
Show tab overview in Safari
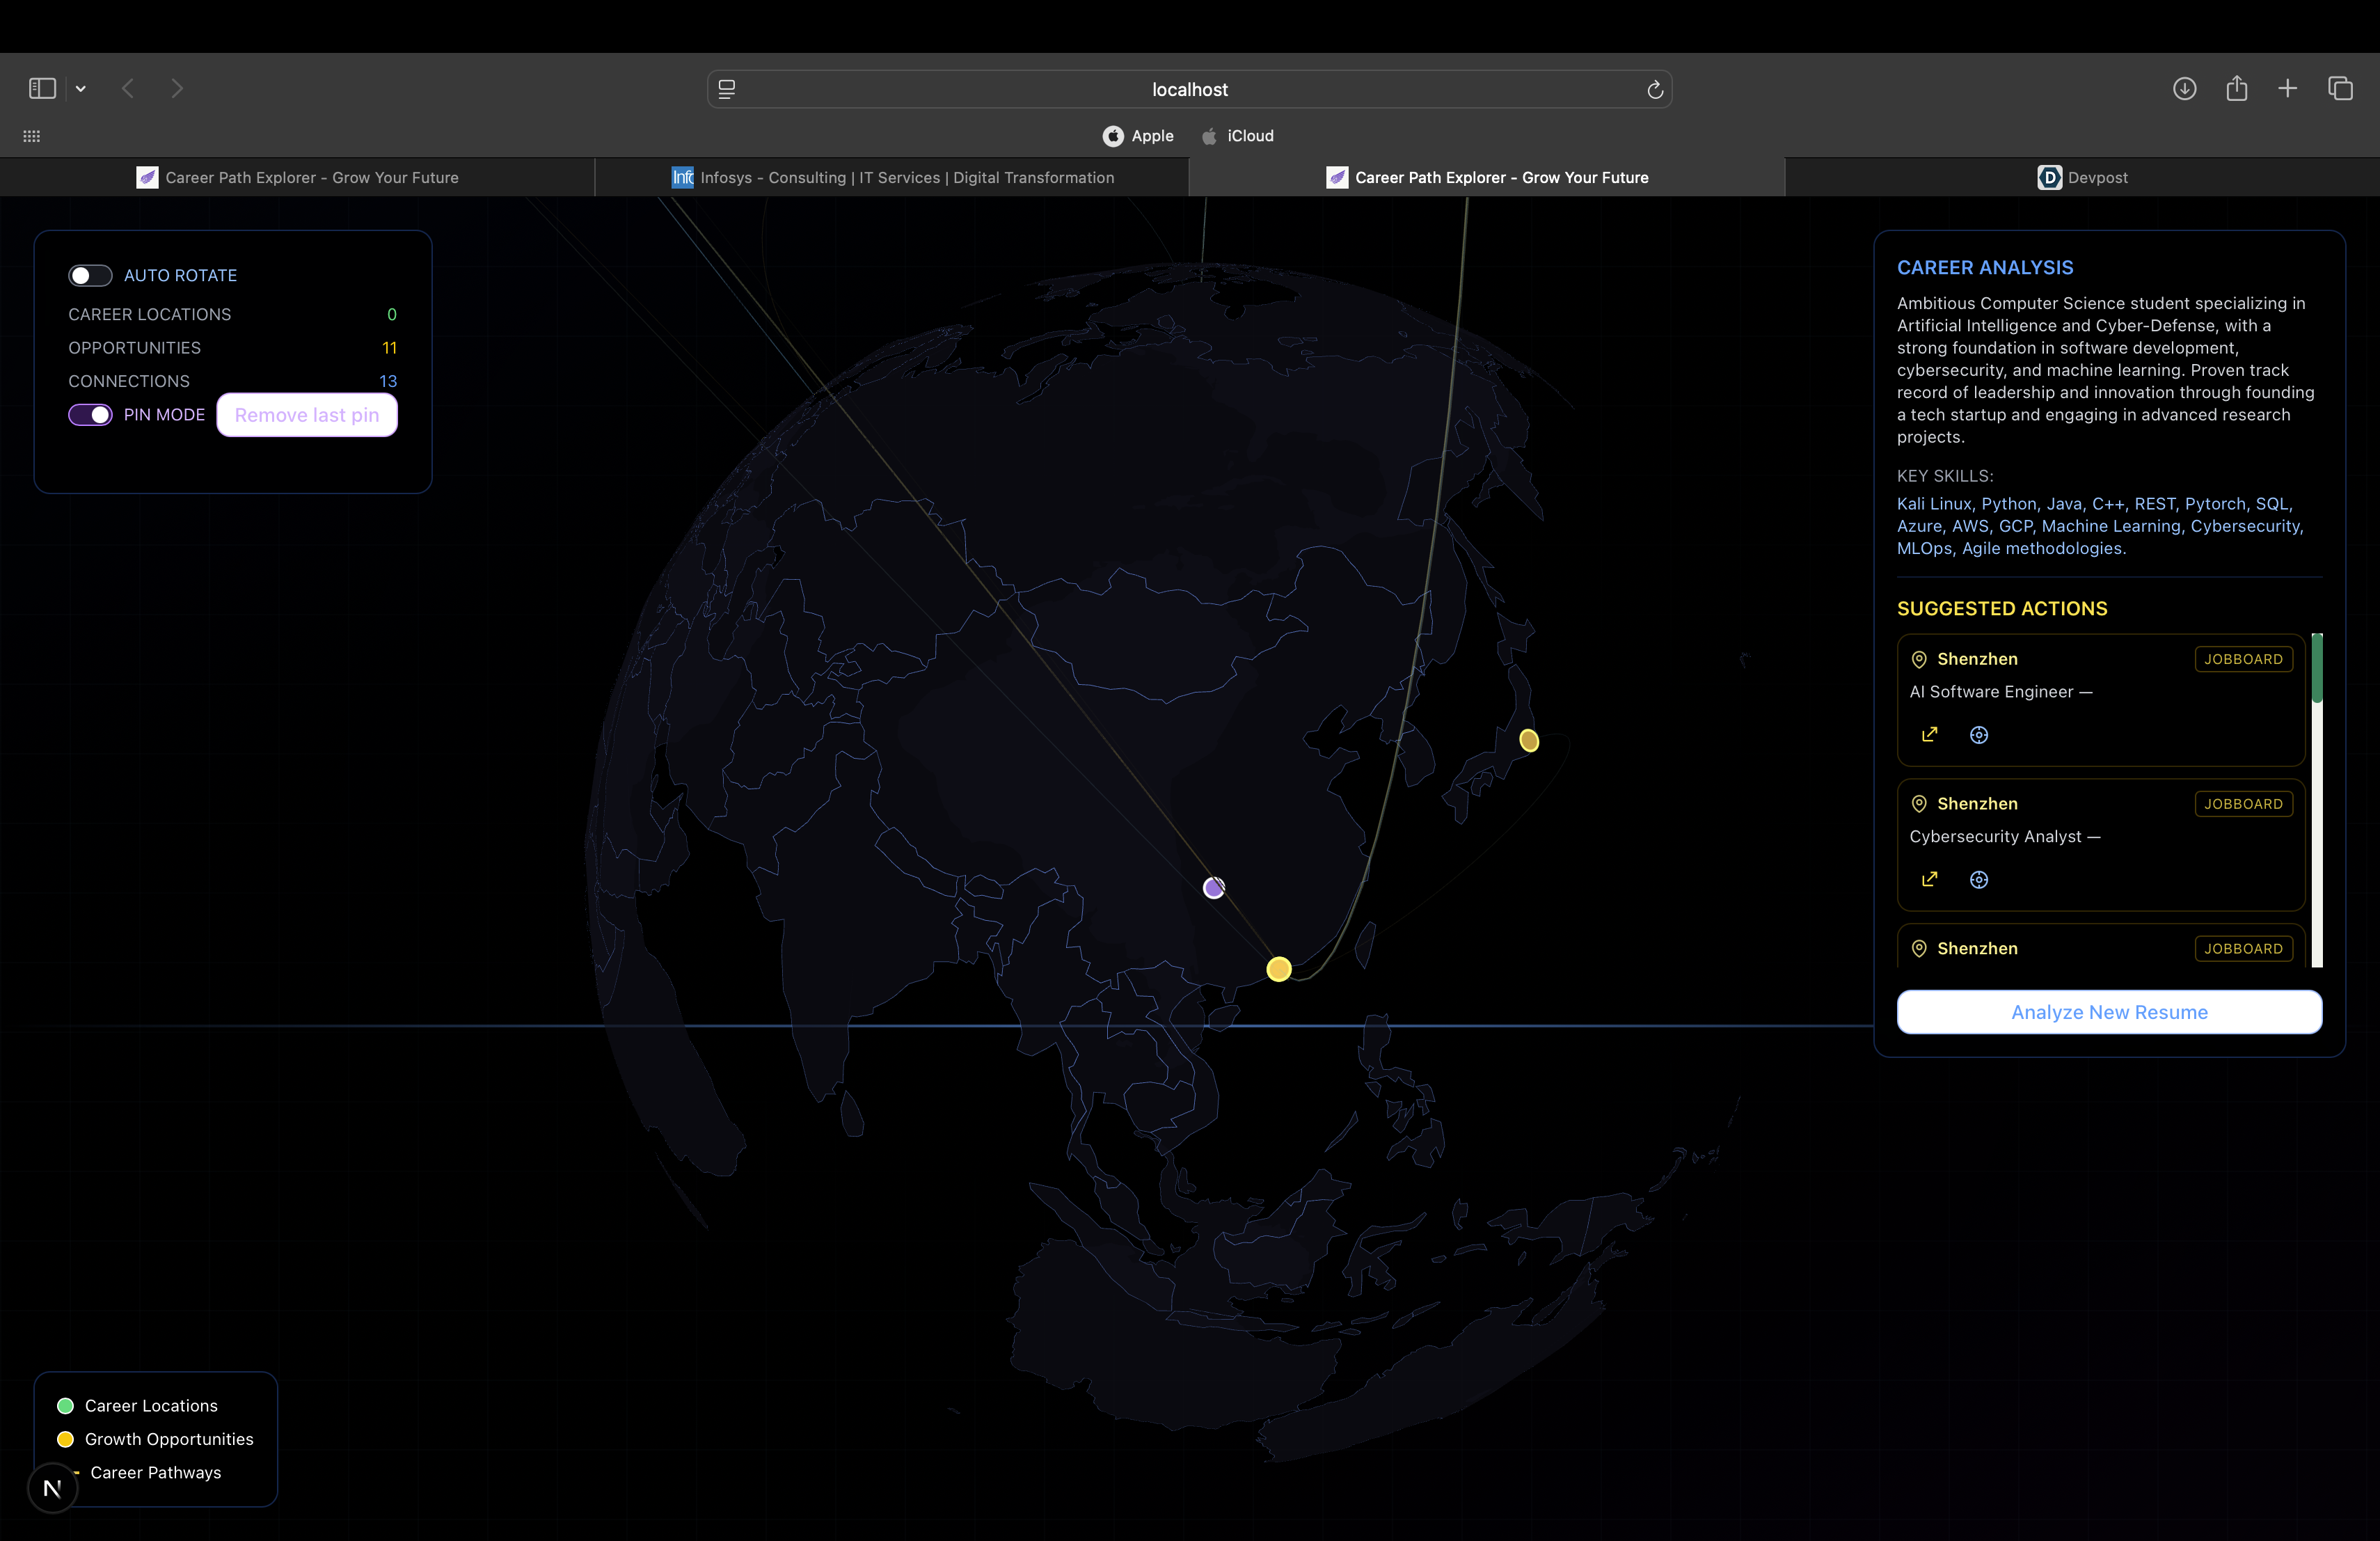(x=2340, y=89)
